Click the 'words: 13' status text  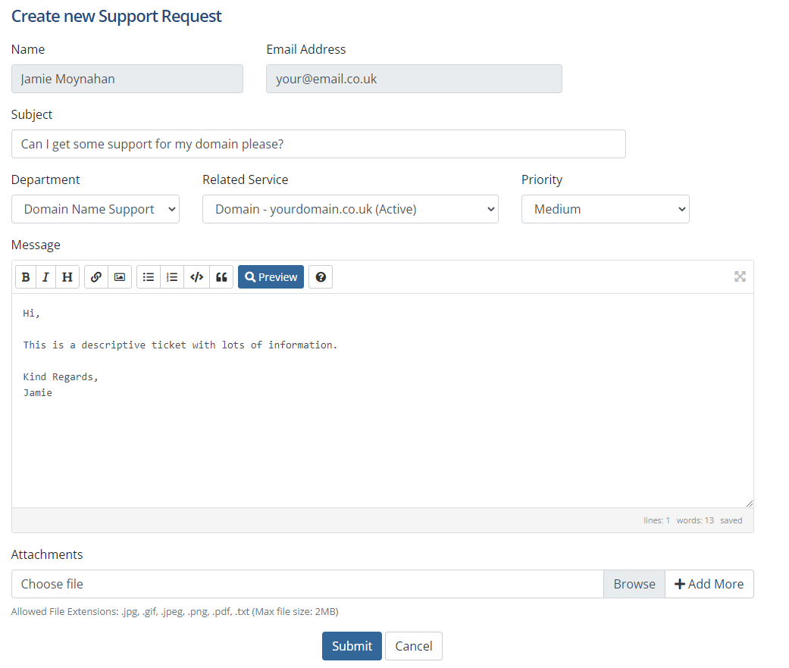[695, 520]
